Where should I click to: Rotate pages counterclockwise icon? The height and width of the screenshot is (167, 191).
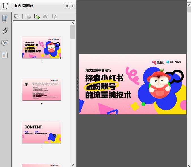(x=46, y=16)
